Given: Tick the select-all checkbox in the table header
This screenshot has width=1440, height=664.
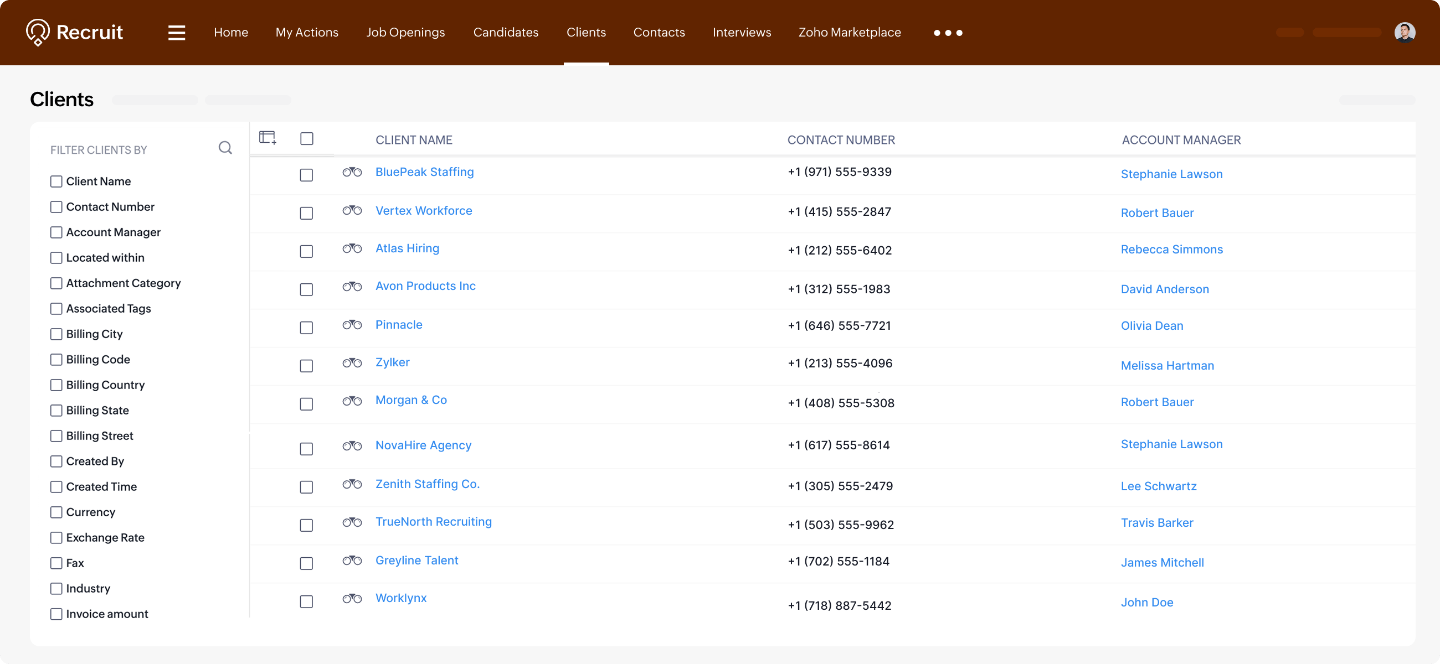Looking at the screenshot, I should coord(307,138).
